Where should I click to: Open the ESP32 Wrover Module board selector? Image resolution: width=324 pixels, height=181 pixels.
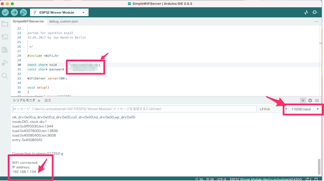[x=59, y=12]
